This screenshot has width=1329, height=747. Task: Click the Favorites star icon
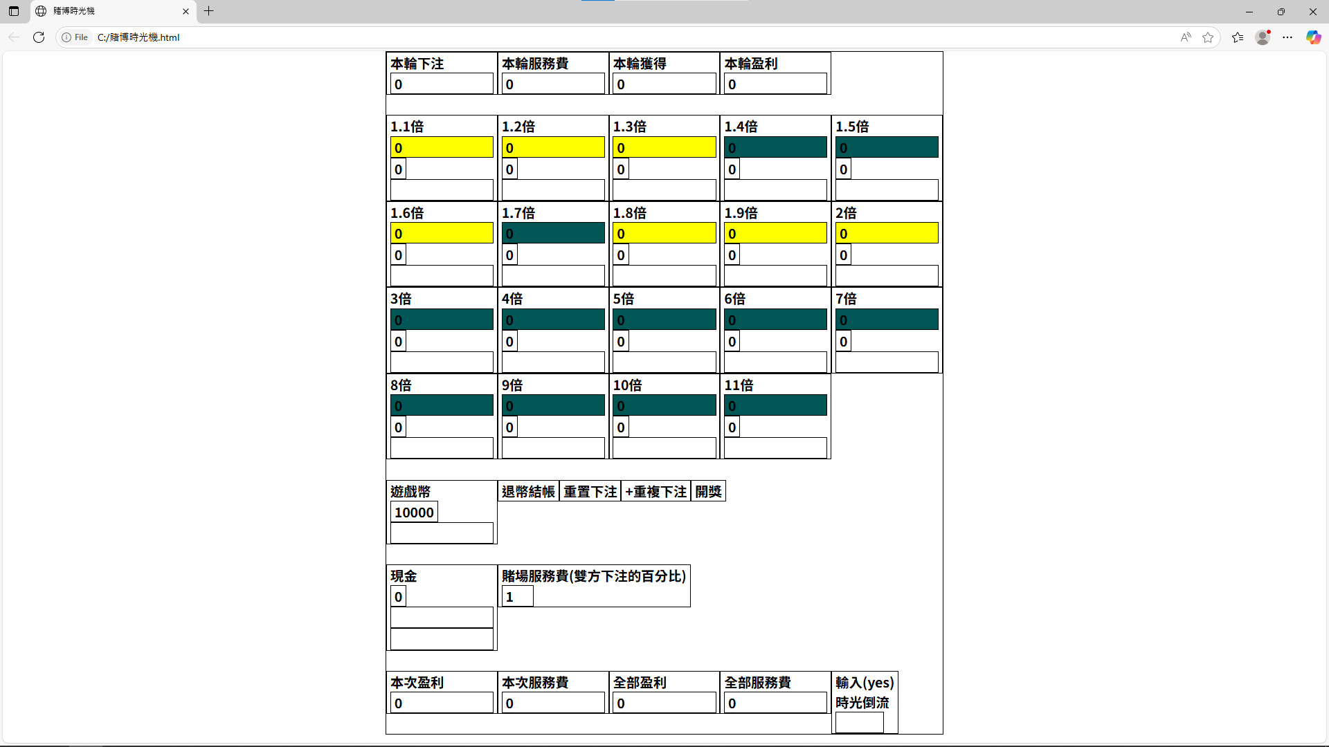pos(1208,37)
